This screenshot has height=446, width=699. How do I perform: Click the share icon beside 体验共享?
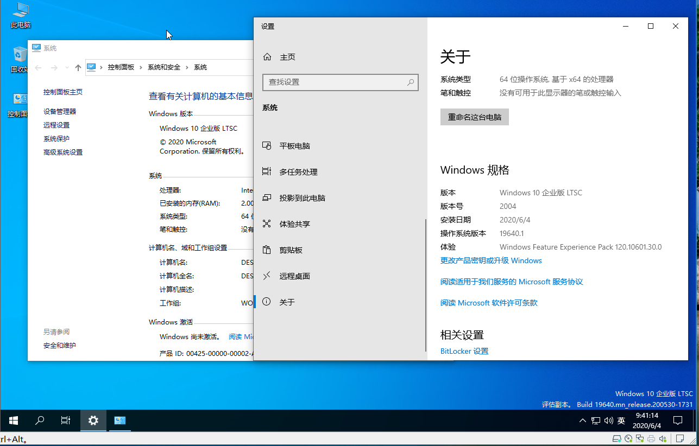click(x=267, y=224)
